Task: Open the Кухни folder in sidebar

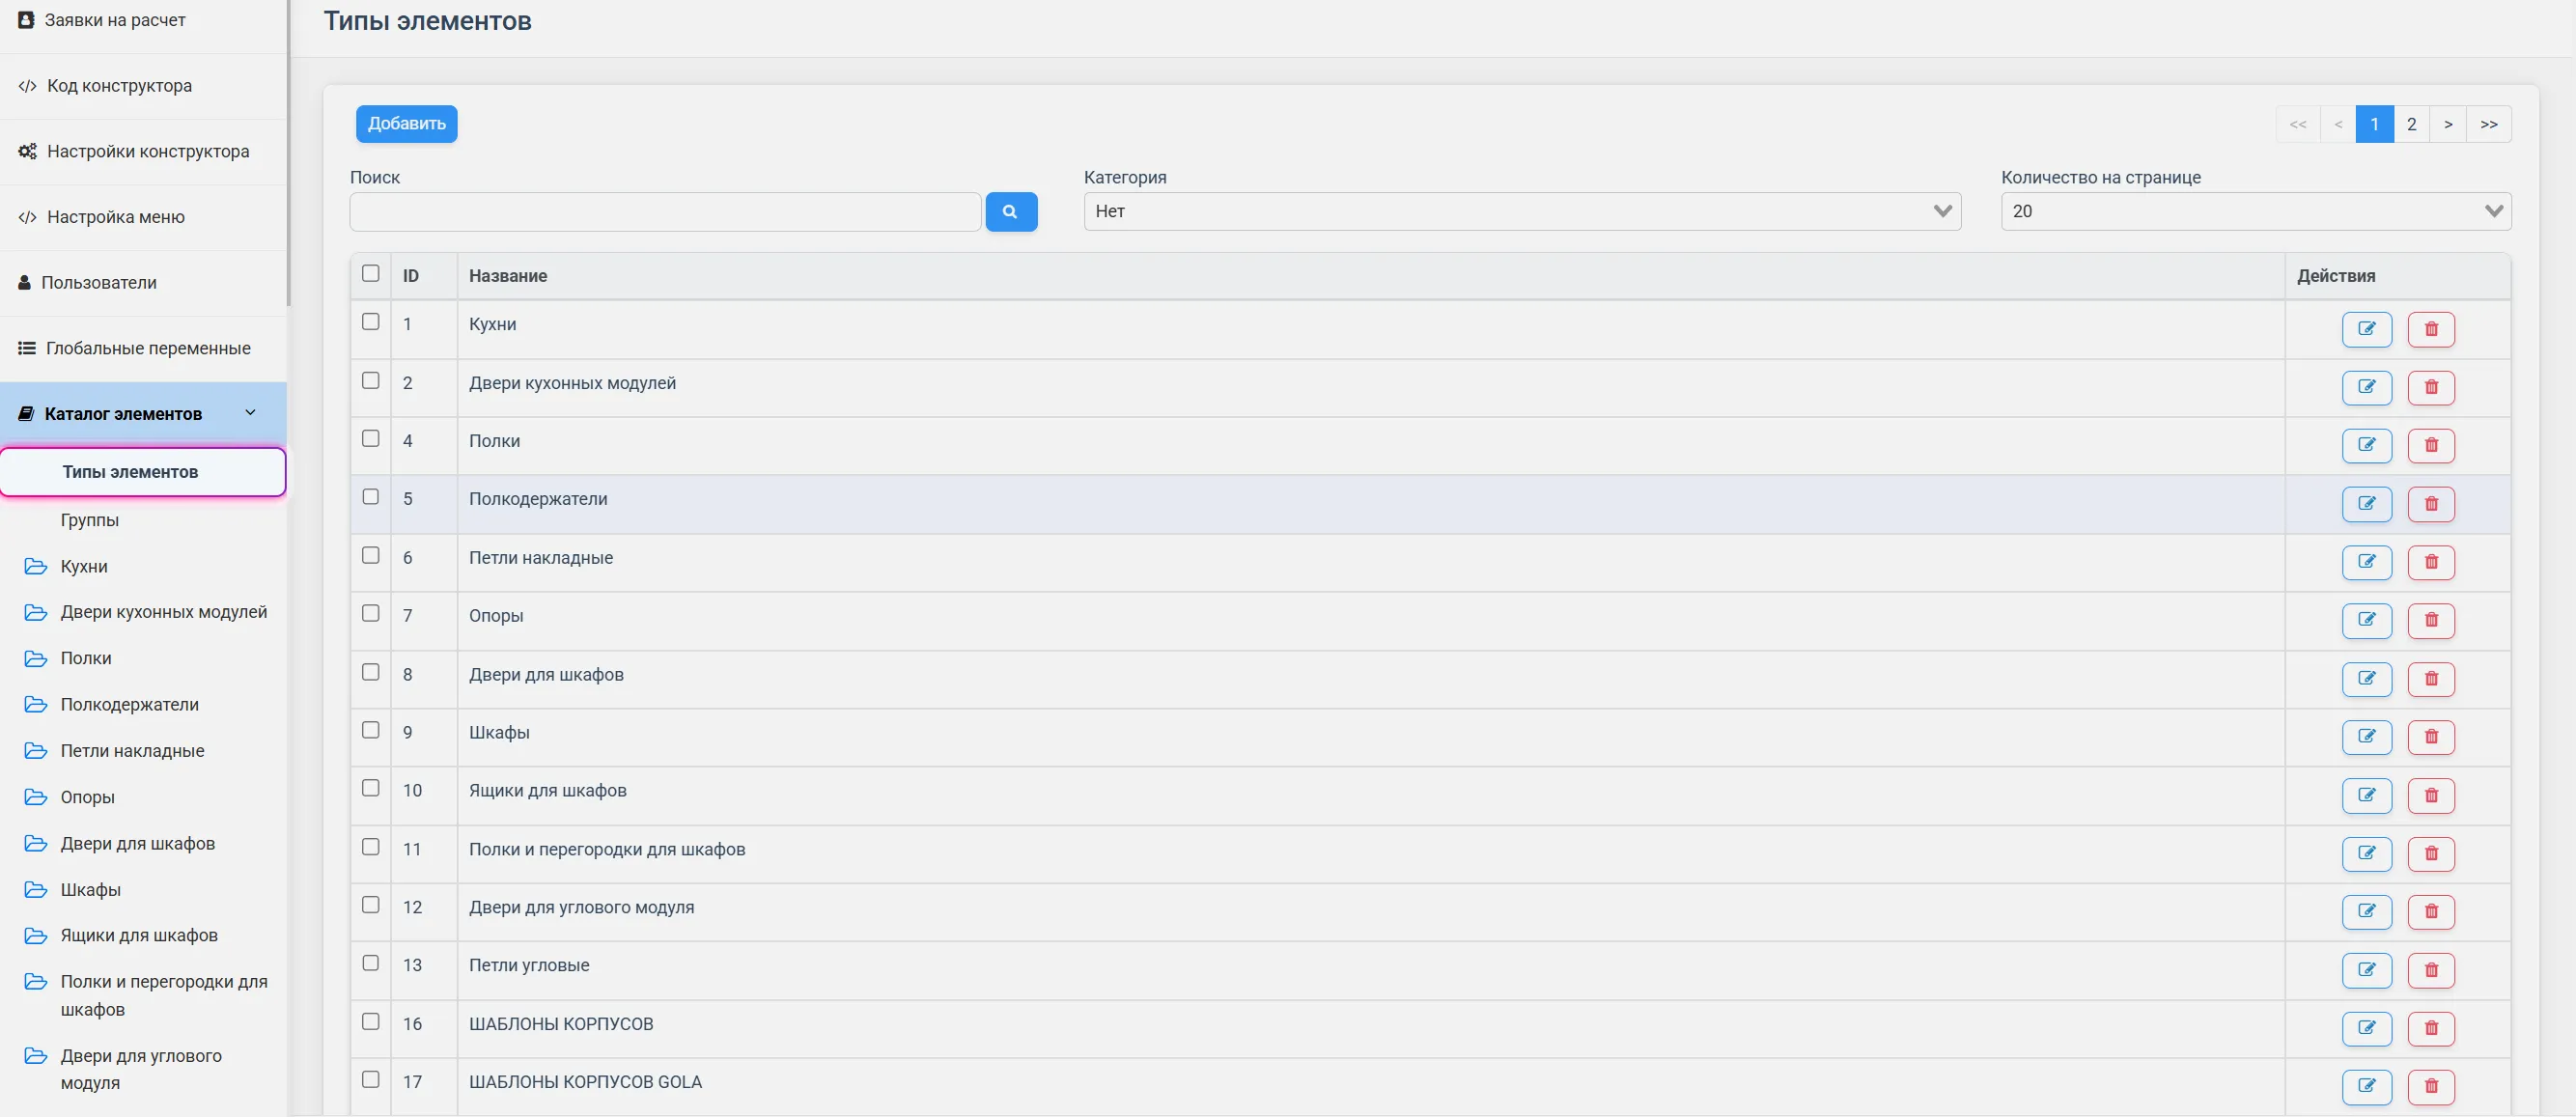Action: point(84,566)
